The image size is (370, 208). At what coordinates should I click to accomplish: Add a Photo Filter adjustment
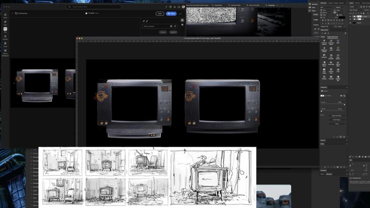point(331,63)
